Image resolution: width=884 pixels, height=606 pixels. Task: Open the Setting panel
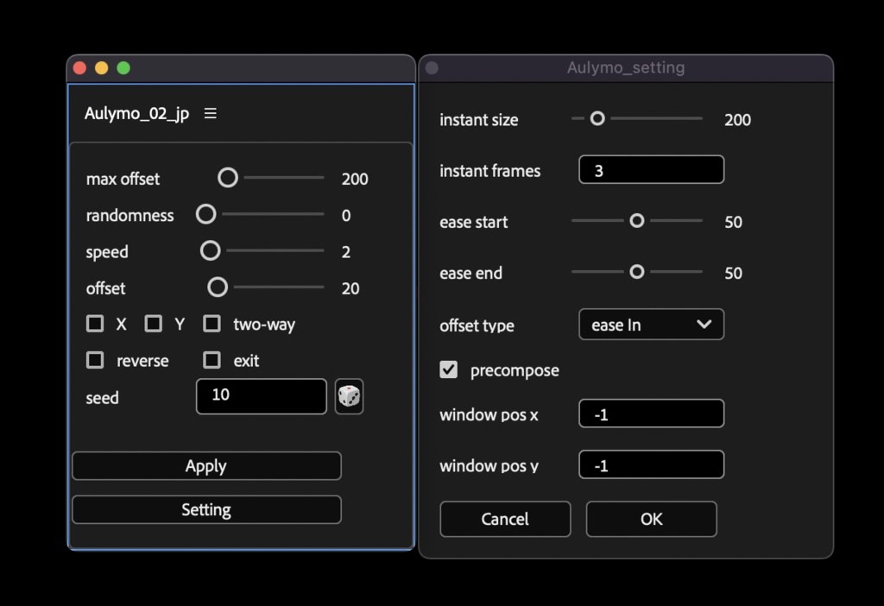pyautogui.click(x=206, y=509)
